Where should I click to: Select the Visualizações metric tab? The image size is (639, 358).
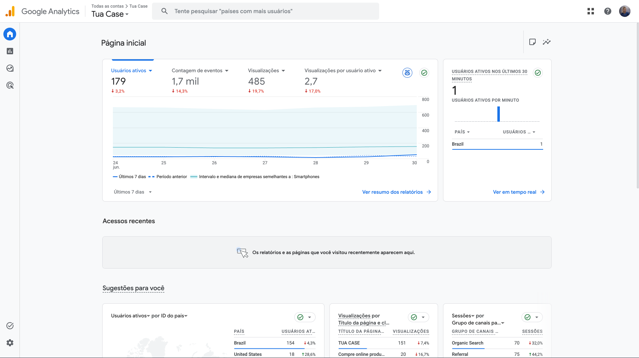pos(267,71)
